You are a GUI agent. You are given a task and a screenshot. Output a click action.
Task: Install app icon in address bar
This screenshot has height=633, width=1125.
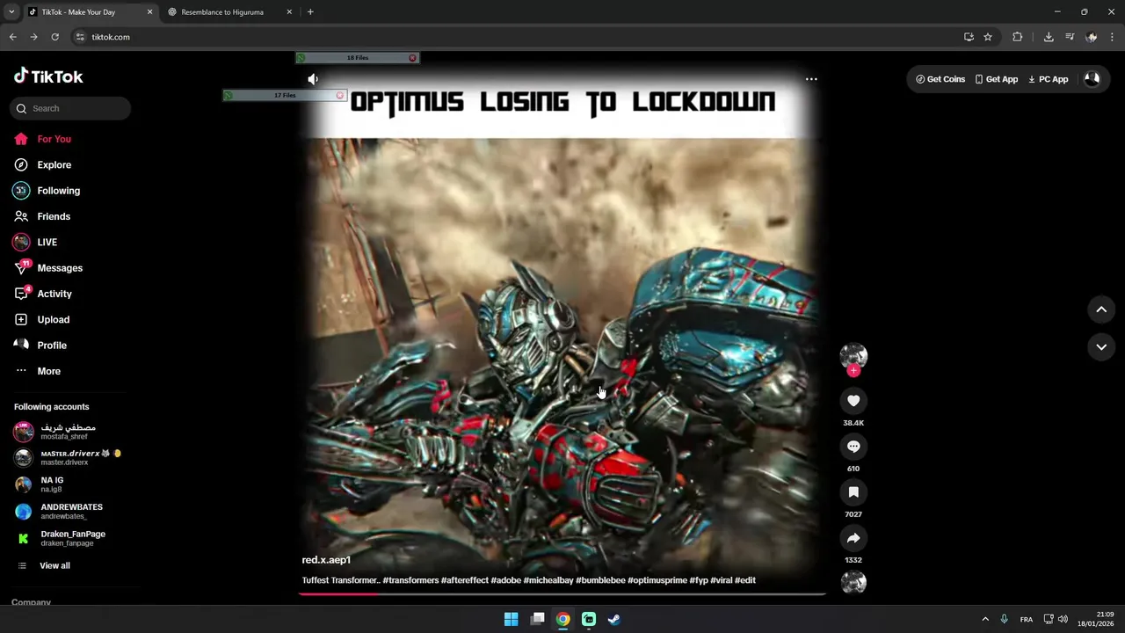969,37
